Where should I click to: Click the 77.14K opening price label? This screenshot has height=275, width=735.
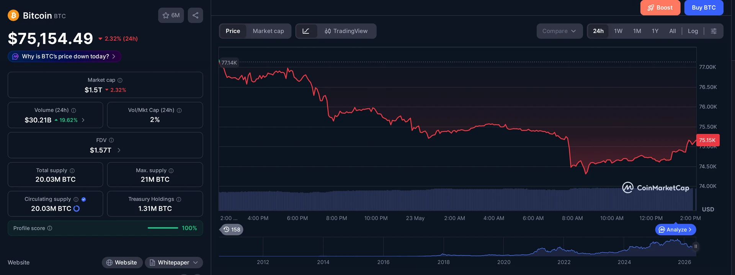point(229,62)
